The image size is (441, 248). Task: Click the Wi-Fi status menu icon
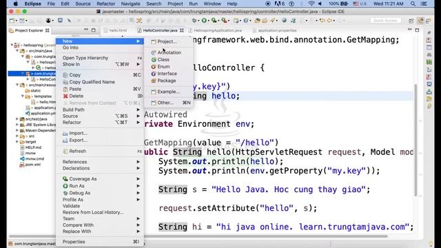[x=311, y=3]
